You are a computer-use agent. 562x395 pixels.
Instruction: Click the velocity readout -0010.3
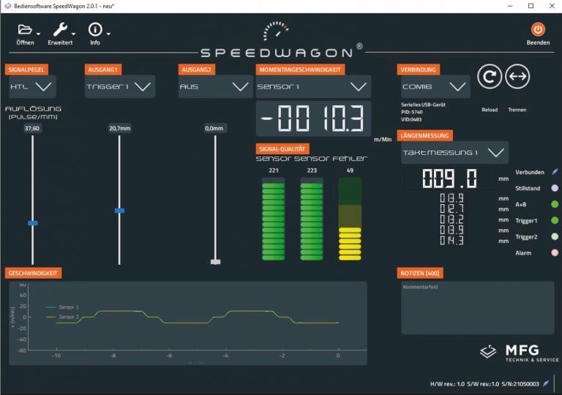click(313, 118)
